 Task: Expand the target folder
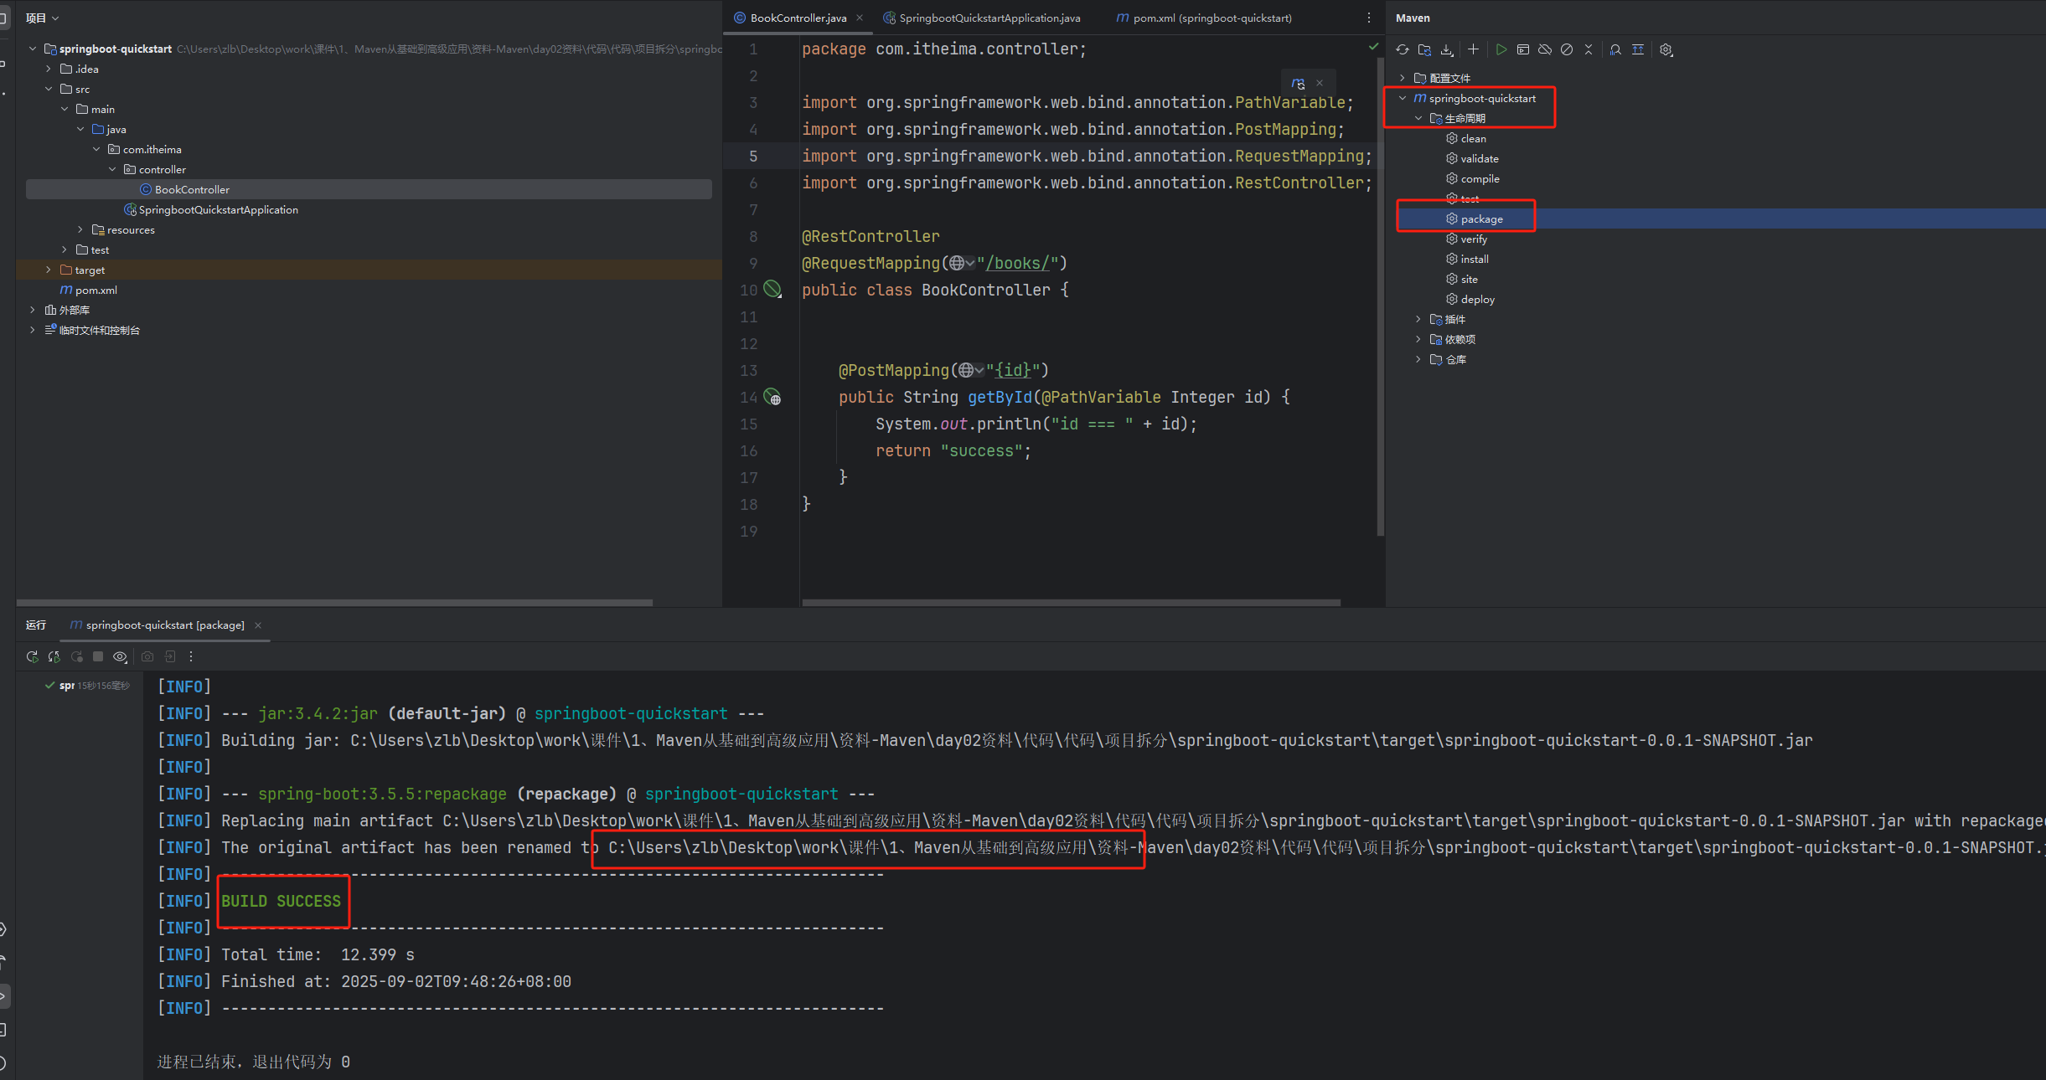point(49,270)
